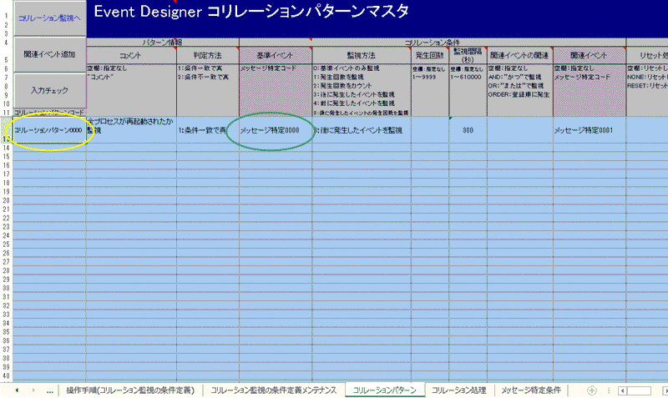Click the パターン情報 group header

coord(162,43)
